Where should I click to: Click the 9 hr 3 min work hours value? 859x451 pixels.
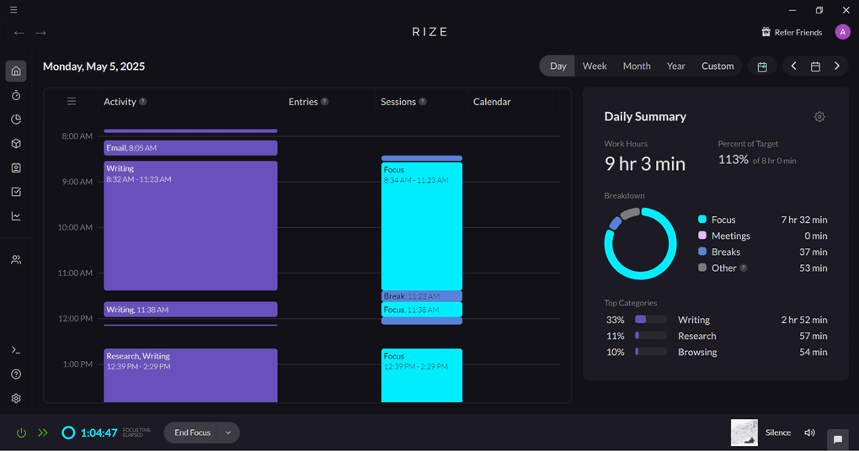click(645, 163)
